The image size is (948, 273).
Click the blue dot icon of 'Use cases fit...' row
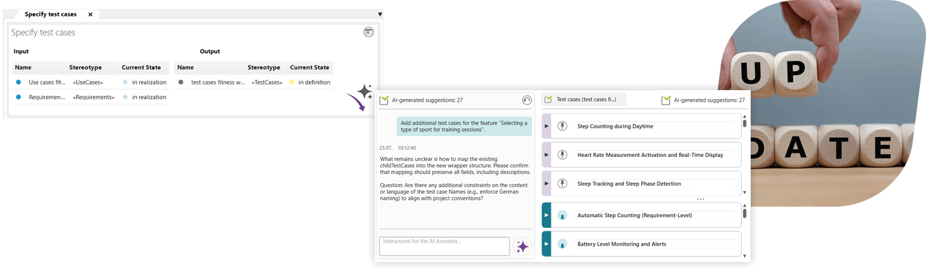coord(18,82)
